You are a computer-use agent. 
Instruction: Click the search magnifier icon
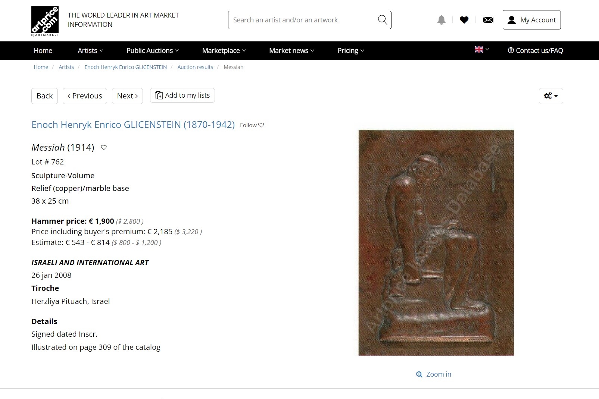[x=383, y=20]
